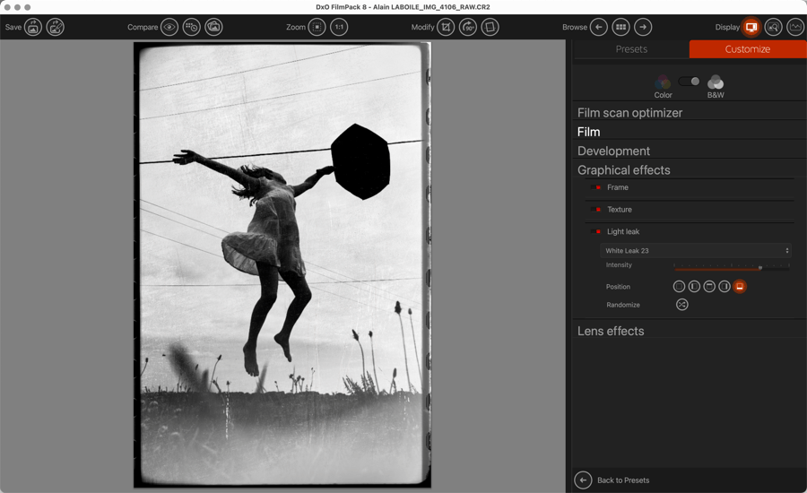Rotate the image 90 degrees
Image resolution: width=807 pixels, height=493 pixels.
click(468, 27)
